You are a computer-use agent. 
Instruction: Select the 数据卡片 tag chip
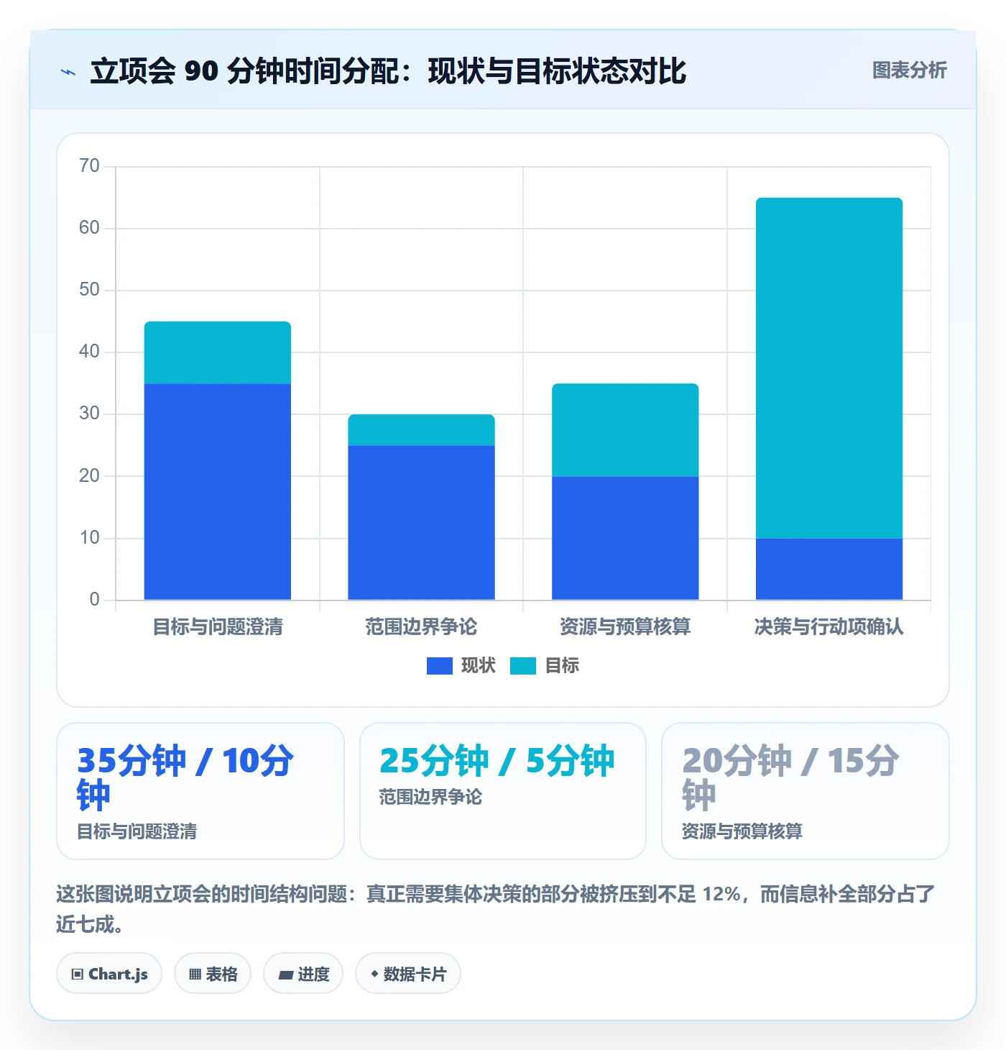click(408, 974)
